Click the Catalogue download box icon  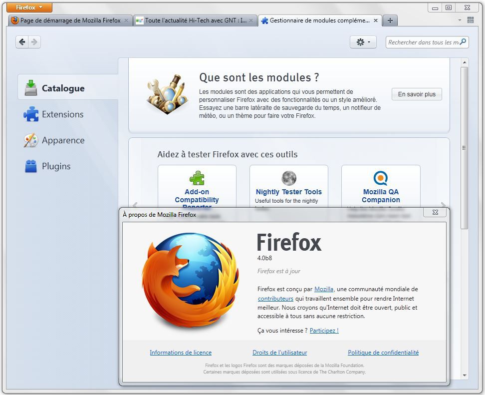31,87
